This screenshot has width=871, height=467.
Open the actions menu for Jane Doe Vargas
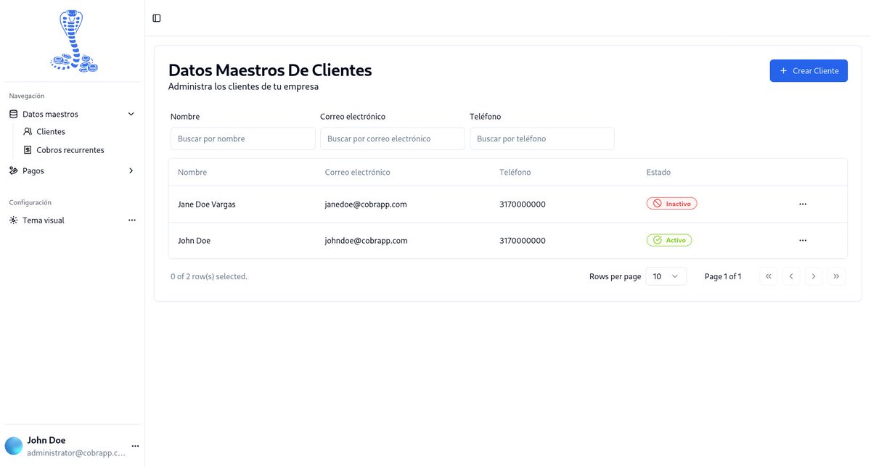tap(803, 204)
